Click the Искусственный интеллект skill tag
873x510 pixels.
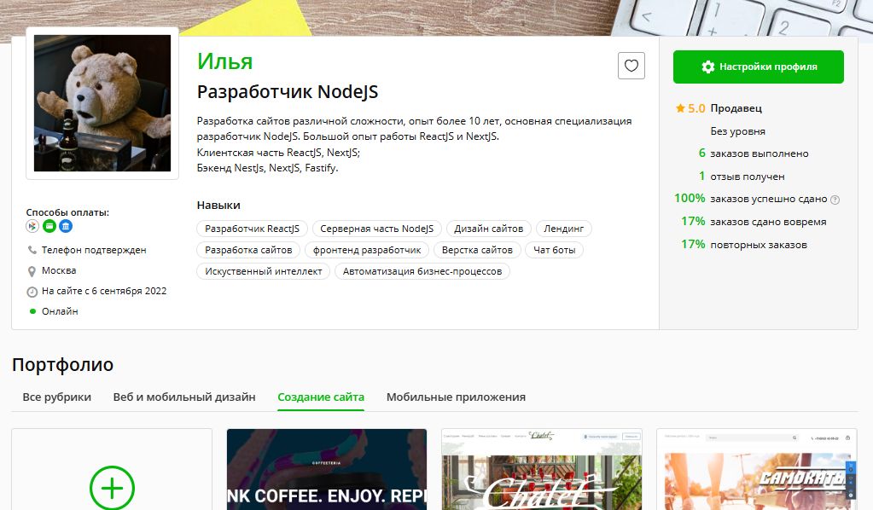(264, 271)
